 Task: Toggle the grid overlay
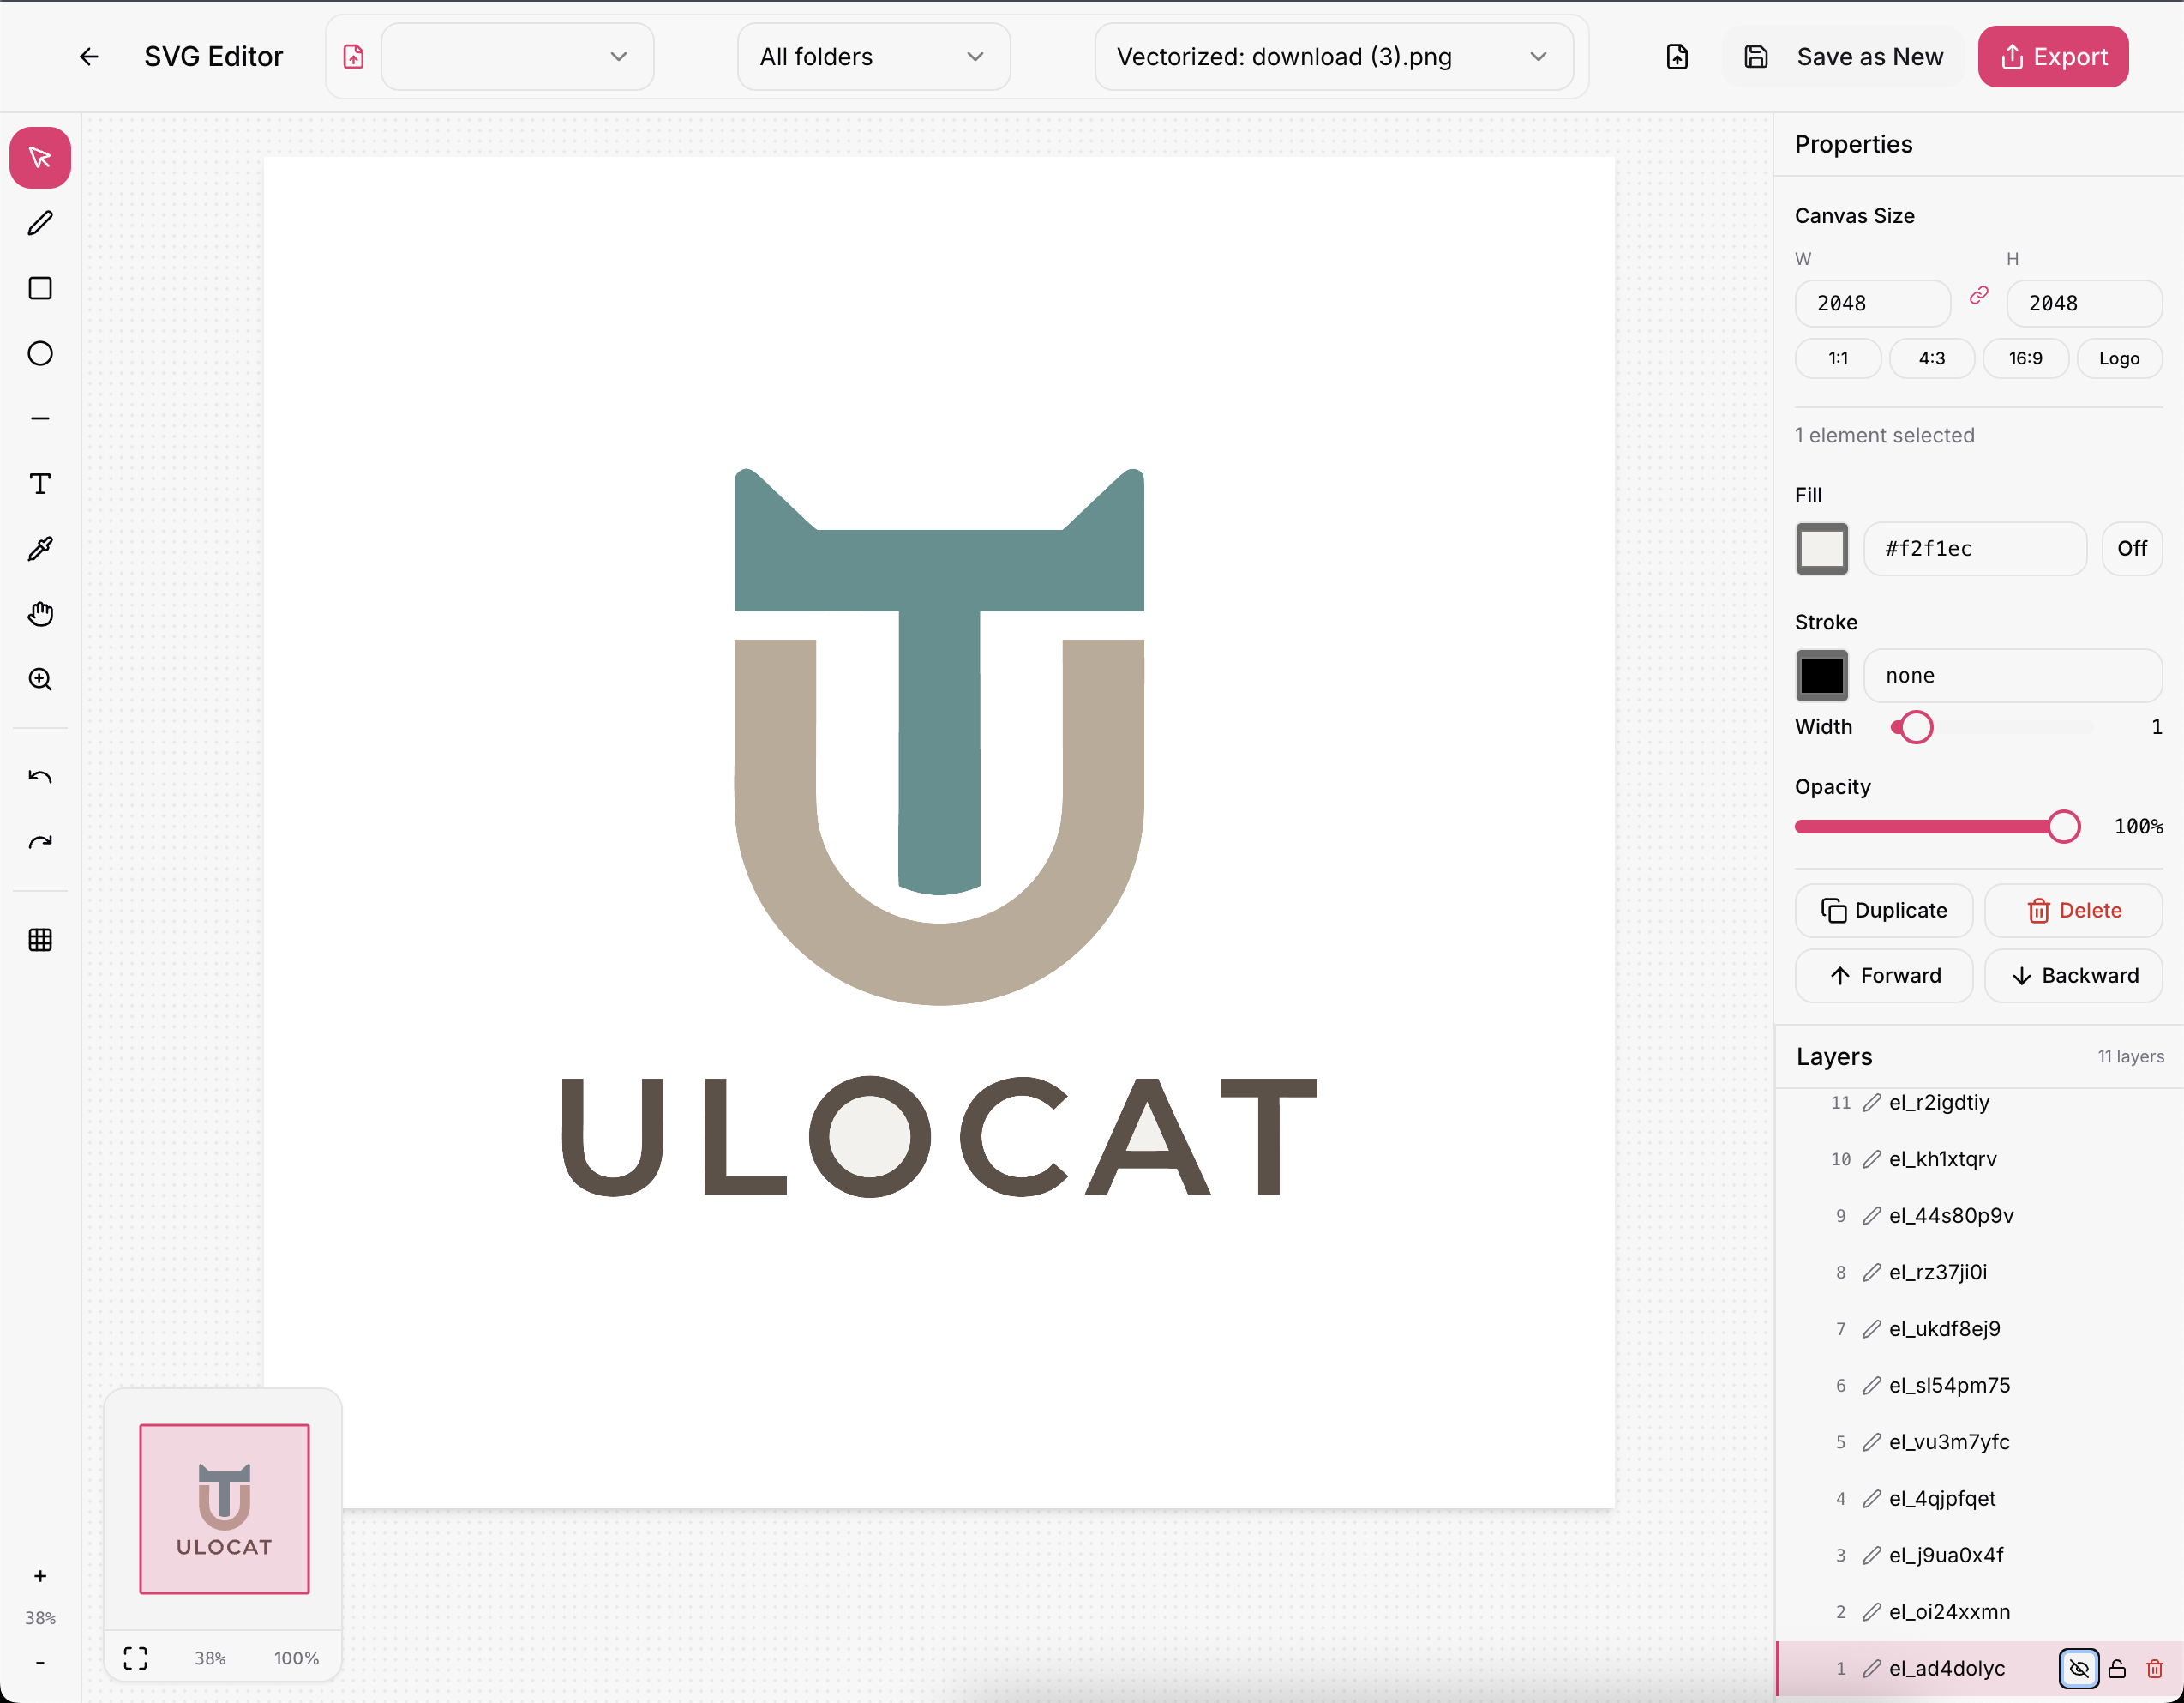point(40,939)
